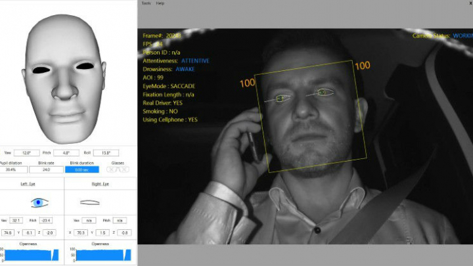
Task: Open the Help menu
Action: click(x=160, y=3)
